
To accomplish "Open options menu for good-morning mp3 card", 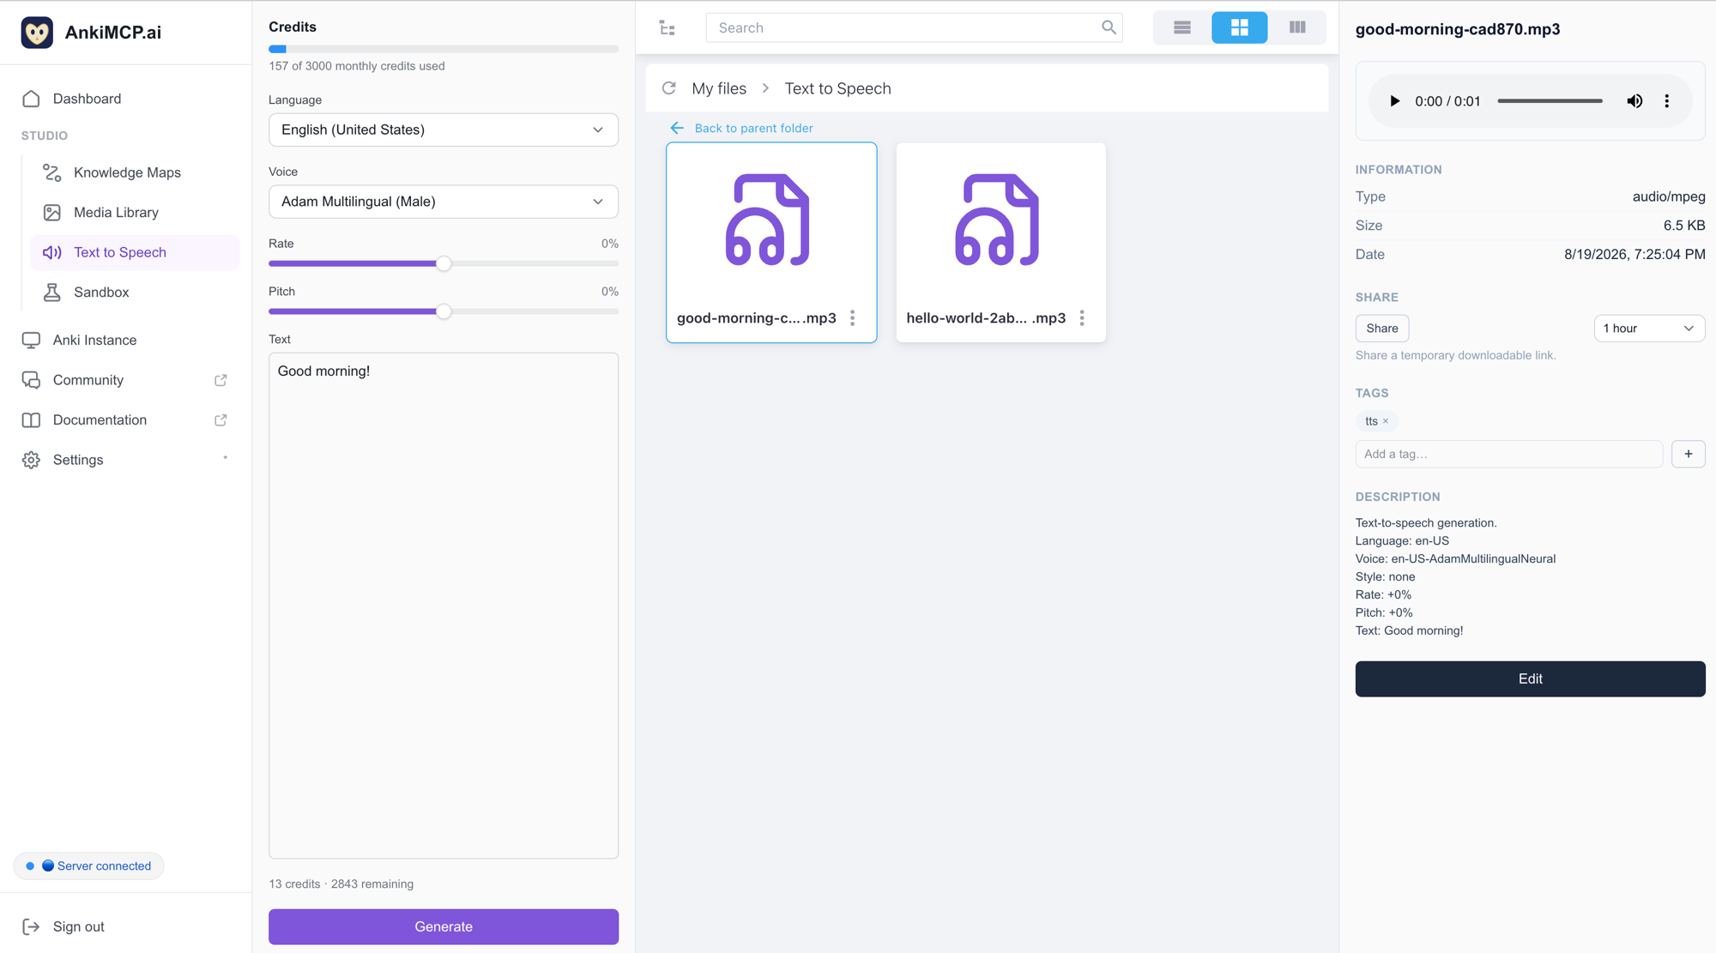I will (852, 318).
